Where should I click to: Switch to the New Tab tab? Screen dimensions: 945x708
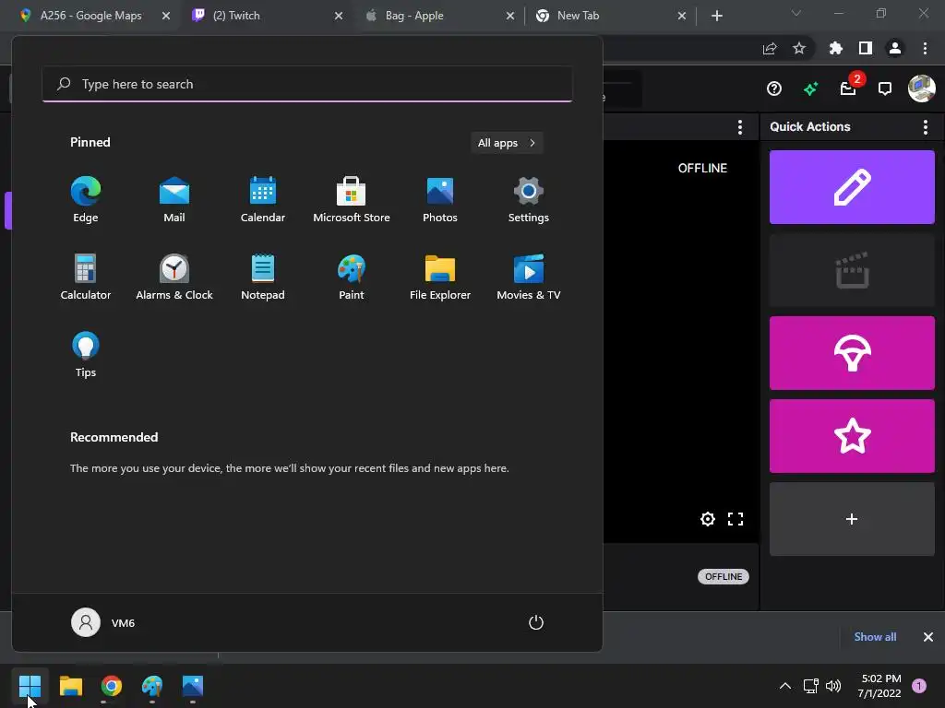click(x=578, y=16)
